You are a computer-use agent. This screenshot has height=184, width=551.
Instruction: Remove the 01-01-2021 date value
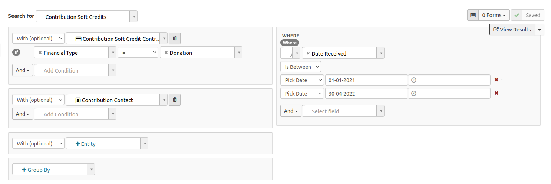496,80
